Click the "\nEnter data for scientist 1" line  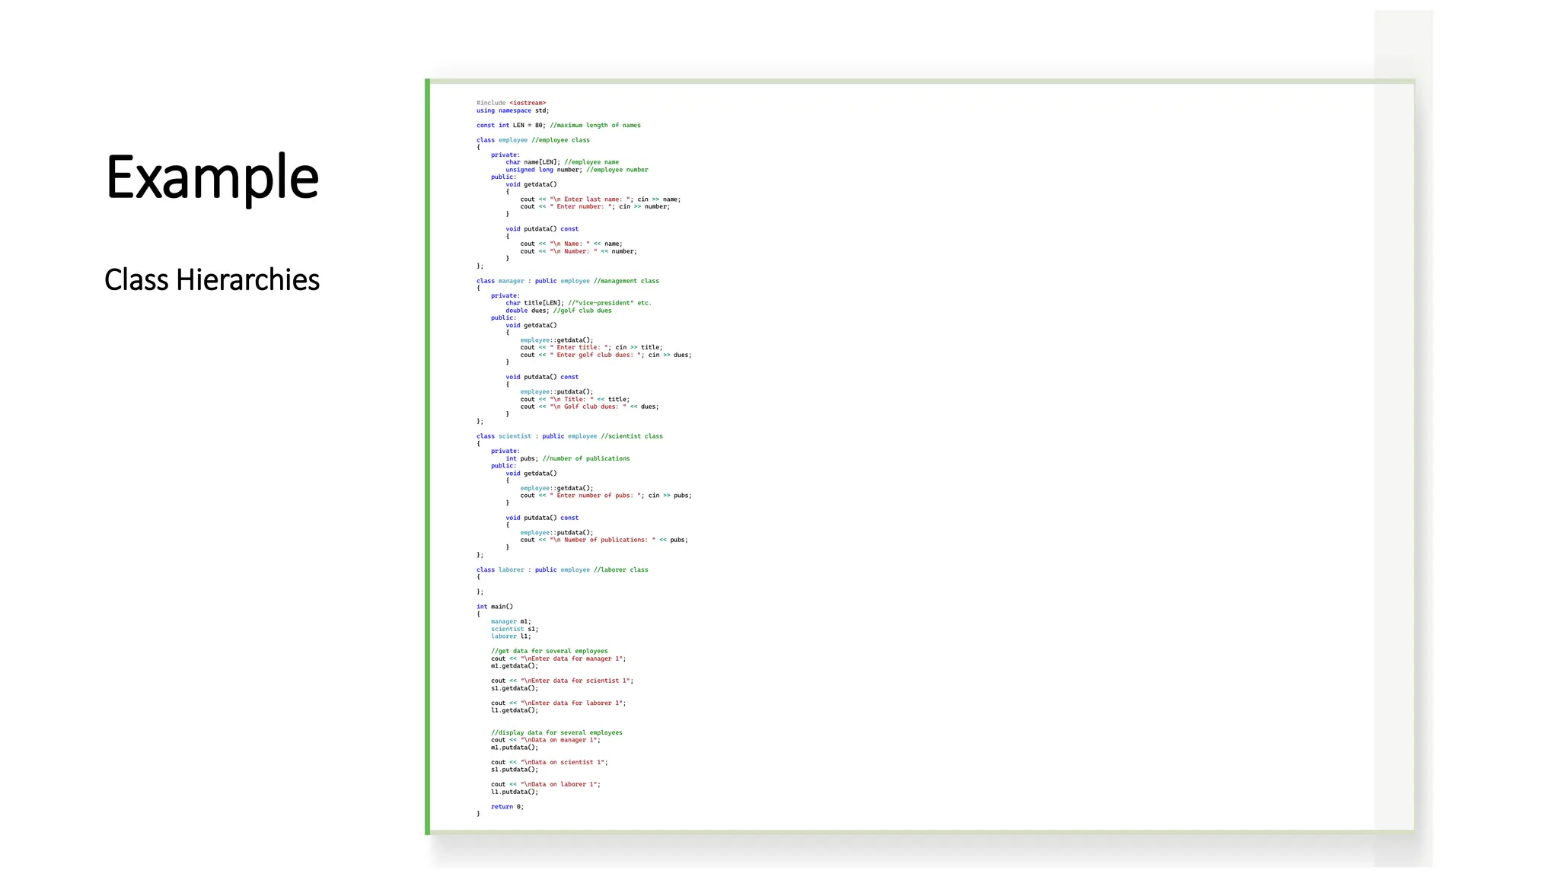(562, 681)
